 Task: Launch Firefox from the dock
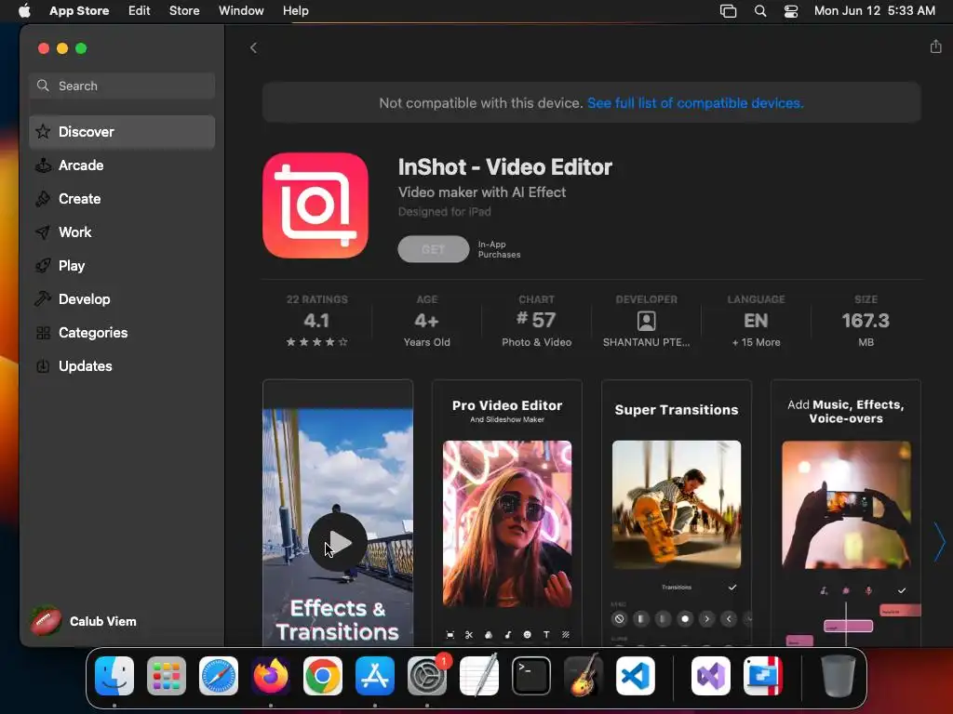point(271,676)
